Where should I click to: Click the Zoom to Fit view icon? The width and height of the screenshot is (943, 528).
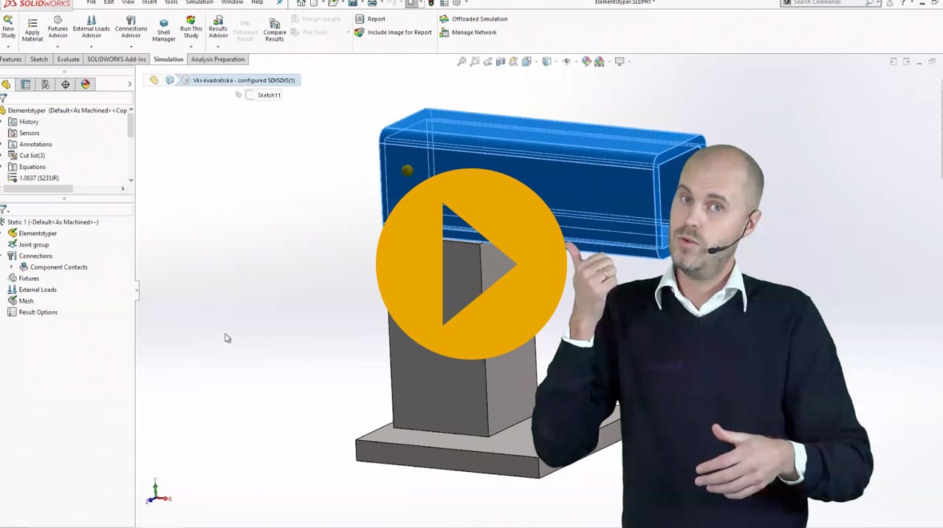462,62
